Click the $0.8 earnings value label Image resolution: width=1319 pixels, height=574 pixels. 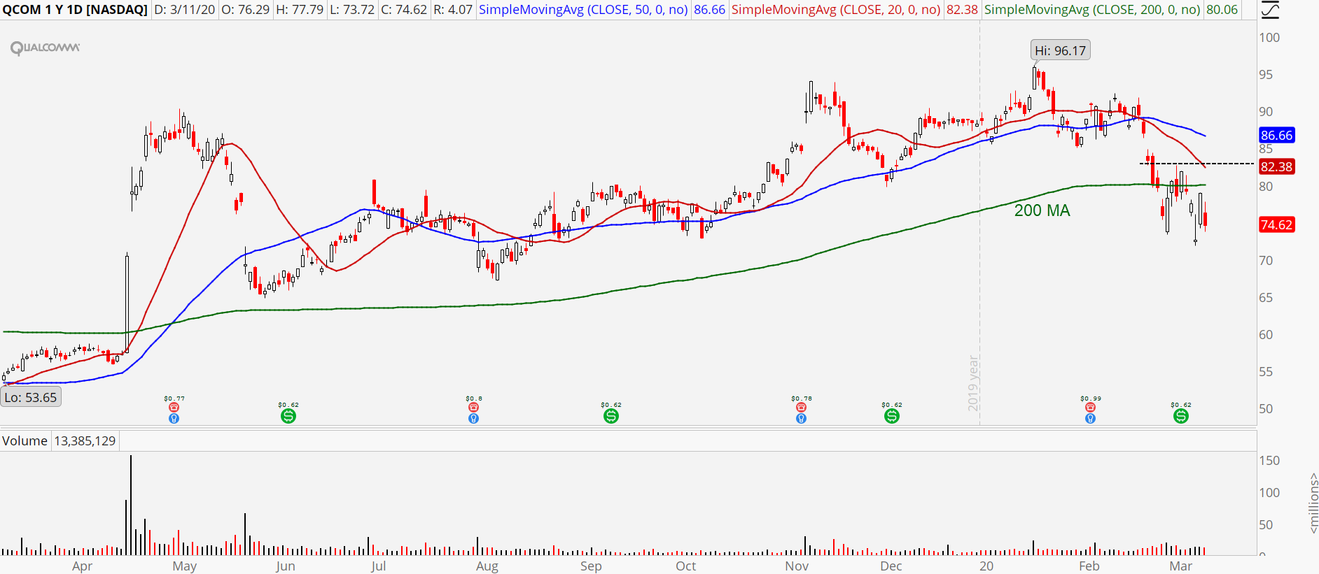(474, 399)
